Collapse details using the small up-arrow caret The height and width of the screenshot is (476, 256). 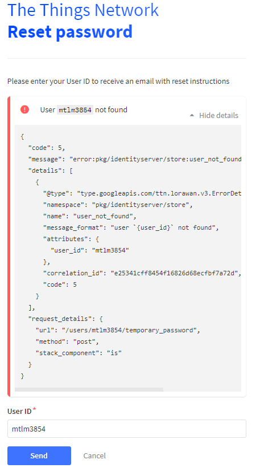(x=192, y=115)
